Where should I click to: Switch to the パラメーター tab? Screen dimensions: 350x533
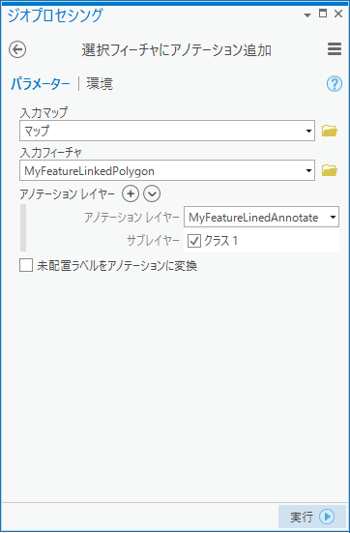click(41, 84)
